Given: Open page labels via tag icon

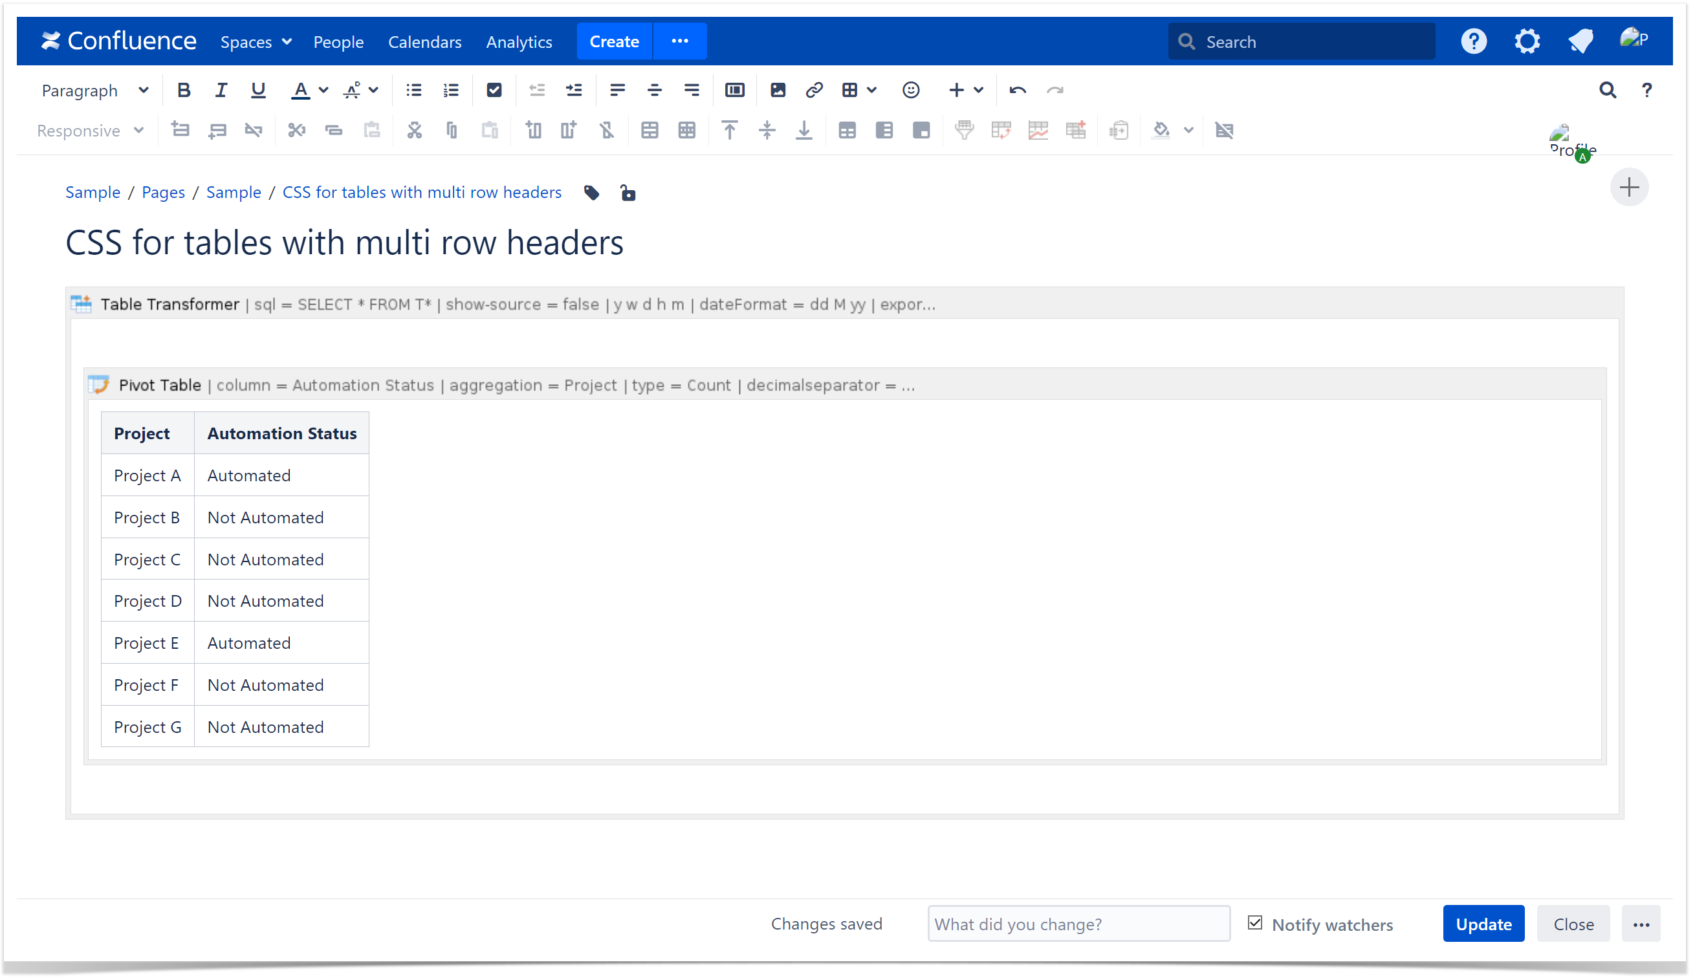Looking at the screenshot, I should pyautogui.click(x=591, y=193).
